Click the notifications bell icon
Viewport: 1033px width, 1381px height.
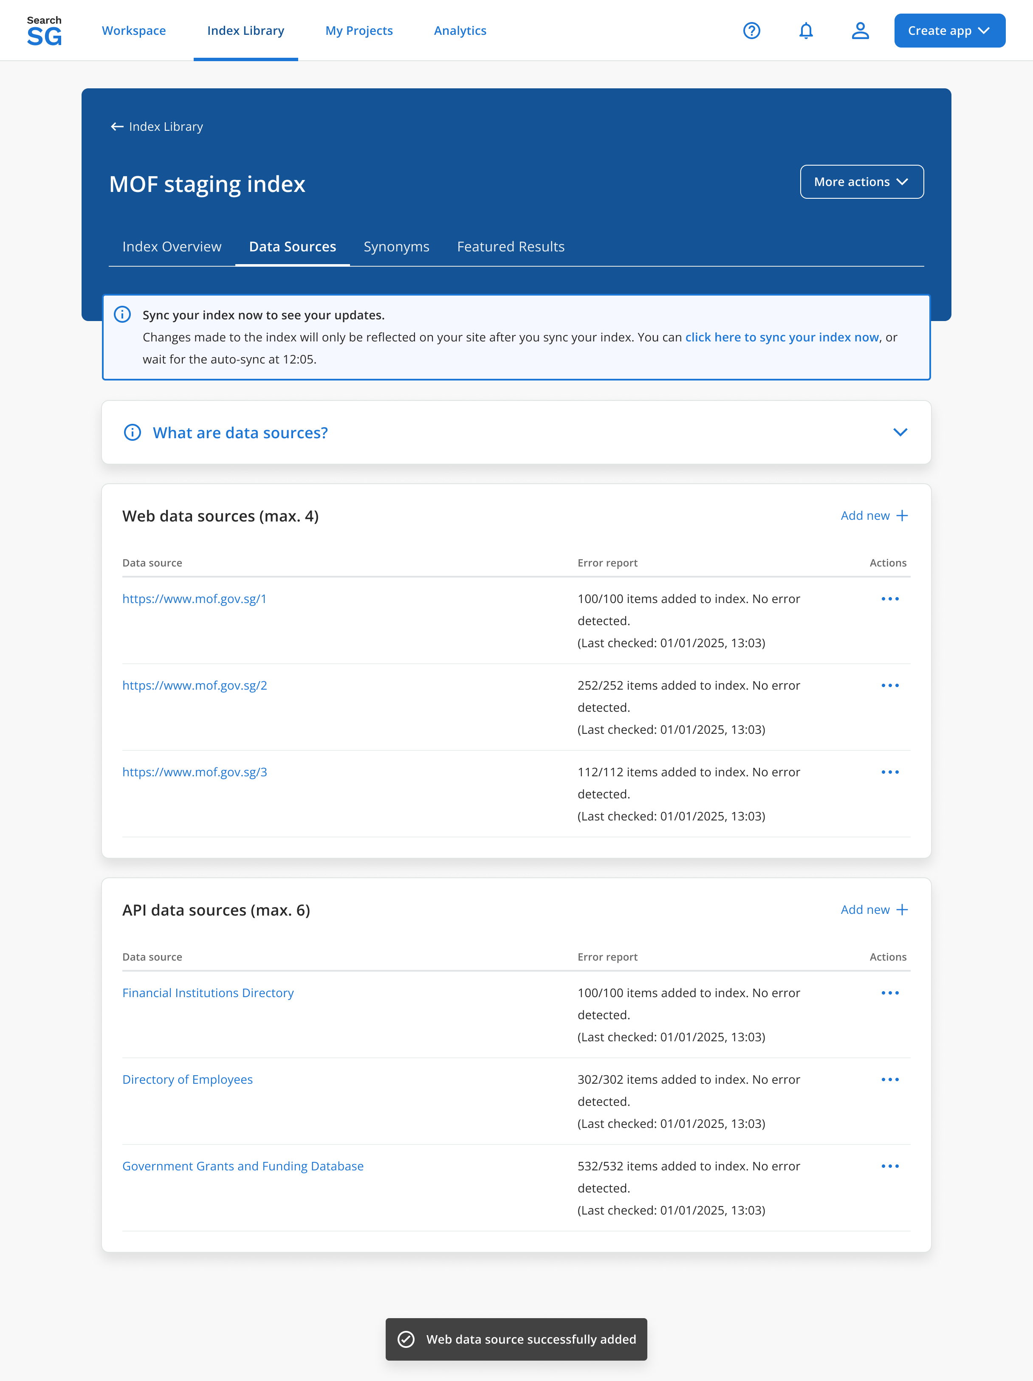coord(806,31)
